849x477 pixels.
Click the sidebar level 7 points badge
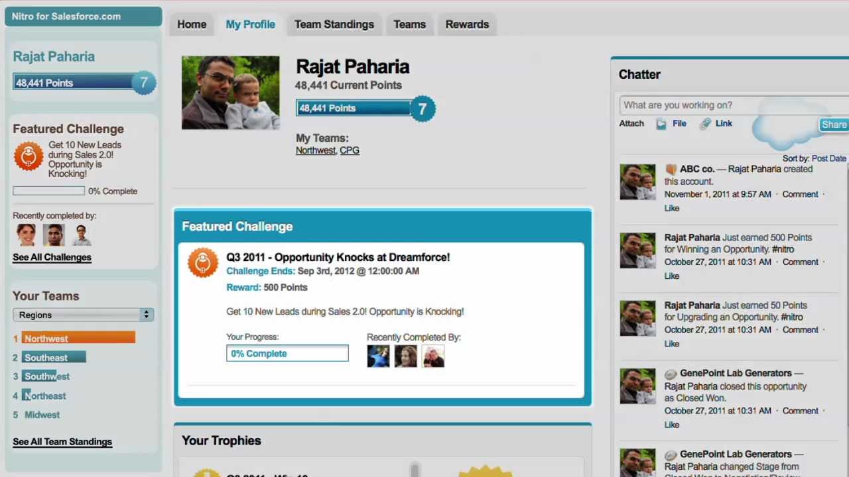144,83
